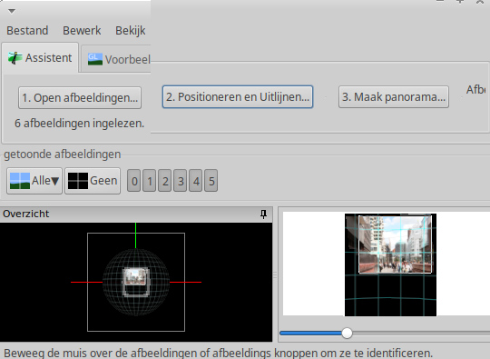Click the pin icon in Overzicht panel
The height and width of the screenshot is (359, 490).
[263, 214]
